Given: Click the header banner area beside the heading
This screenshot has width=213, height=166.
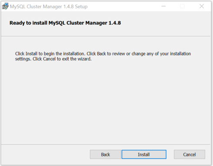Looking at the screenshot, I should (165, 23).
